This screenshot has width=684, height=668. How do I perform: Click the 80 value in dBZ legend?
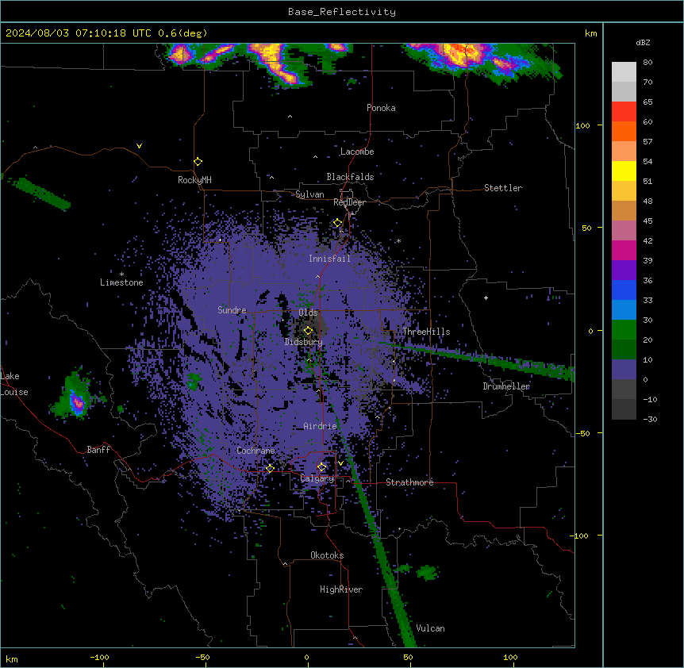click(x=647, y=63)
